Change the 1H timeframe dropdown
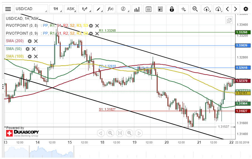 click(56, 9)
